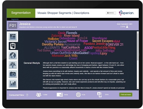The image size is (143, 109).
Task: Open the dashboard layout sidebar icon
Action: coord(13,37)
